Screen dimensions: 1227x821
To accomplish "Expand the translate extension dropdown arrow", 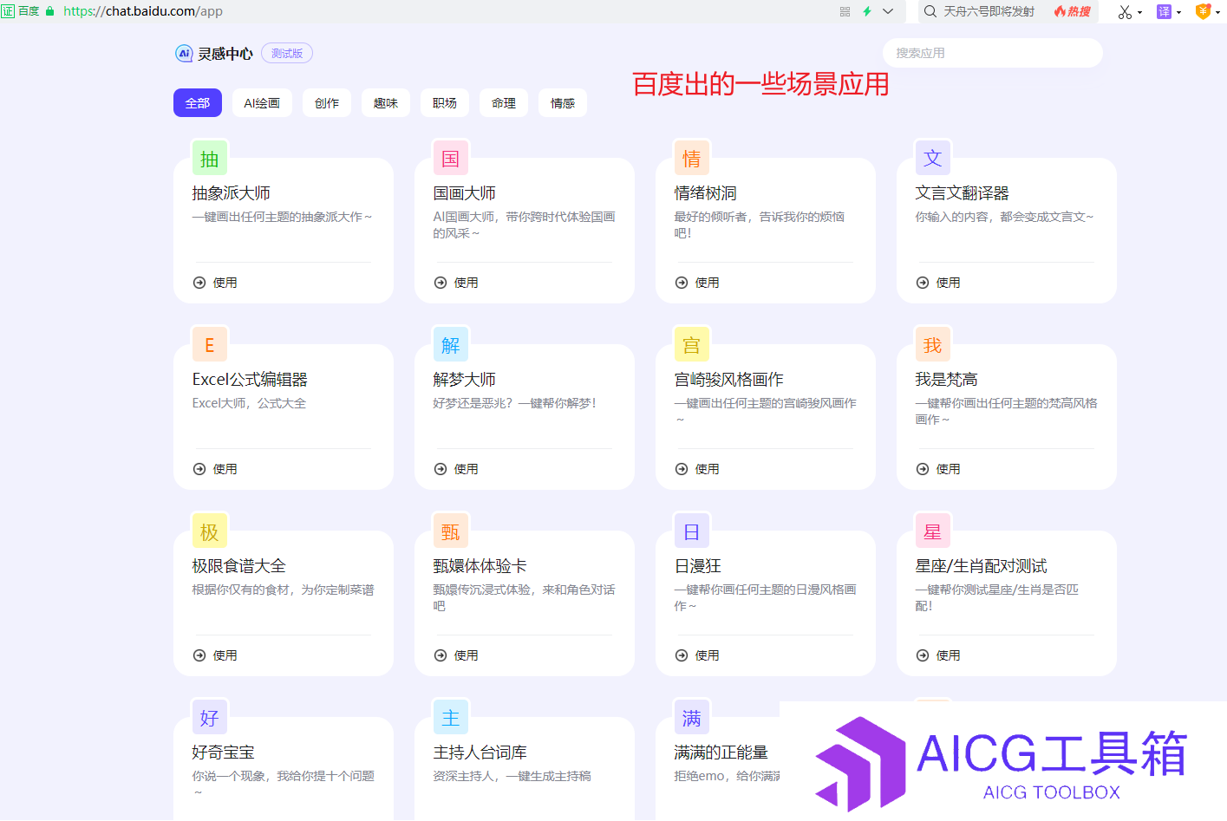I will (1179, 13).
